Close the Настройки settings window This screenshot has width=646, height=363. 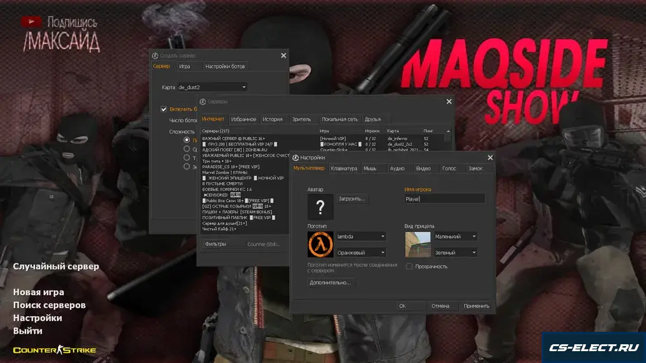[490, 158]
